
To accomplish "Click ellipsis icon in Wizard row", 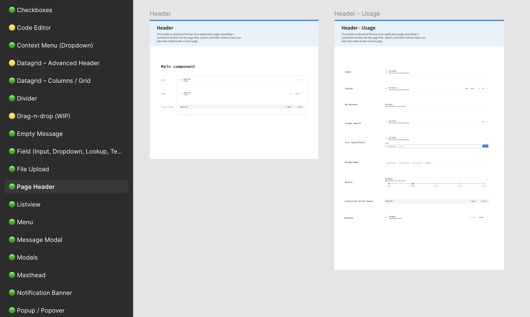I will click(x=487, y=179).
